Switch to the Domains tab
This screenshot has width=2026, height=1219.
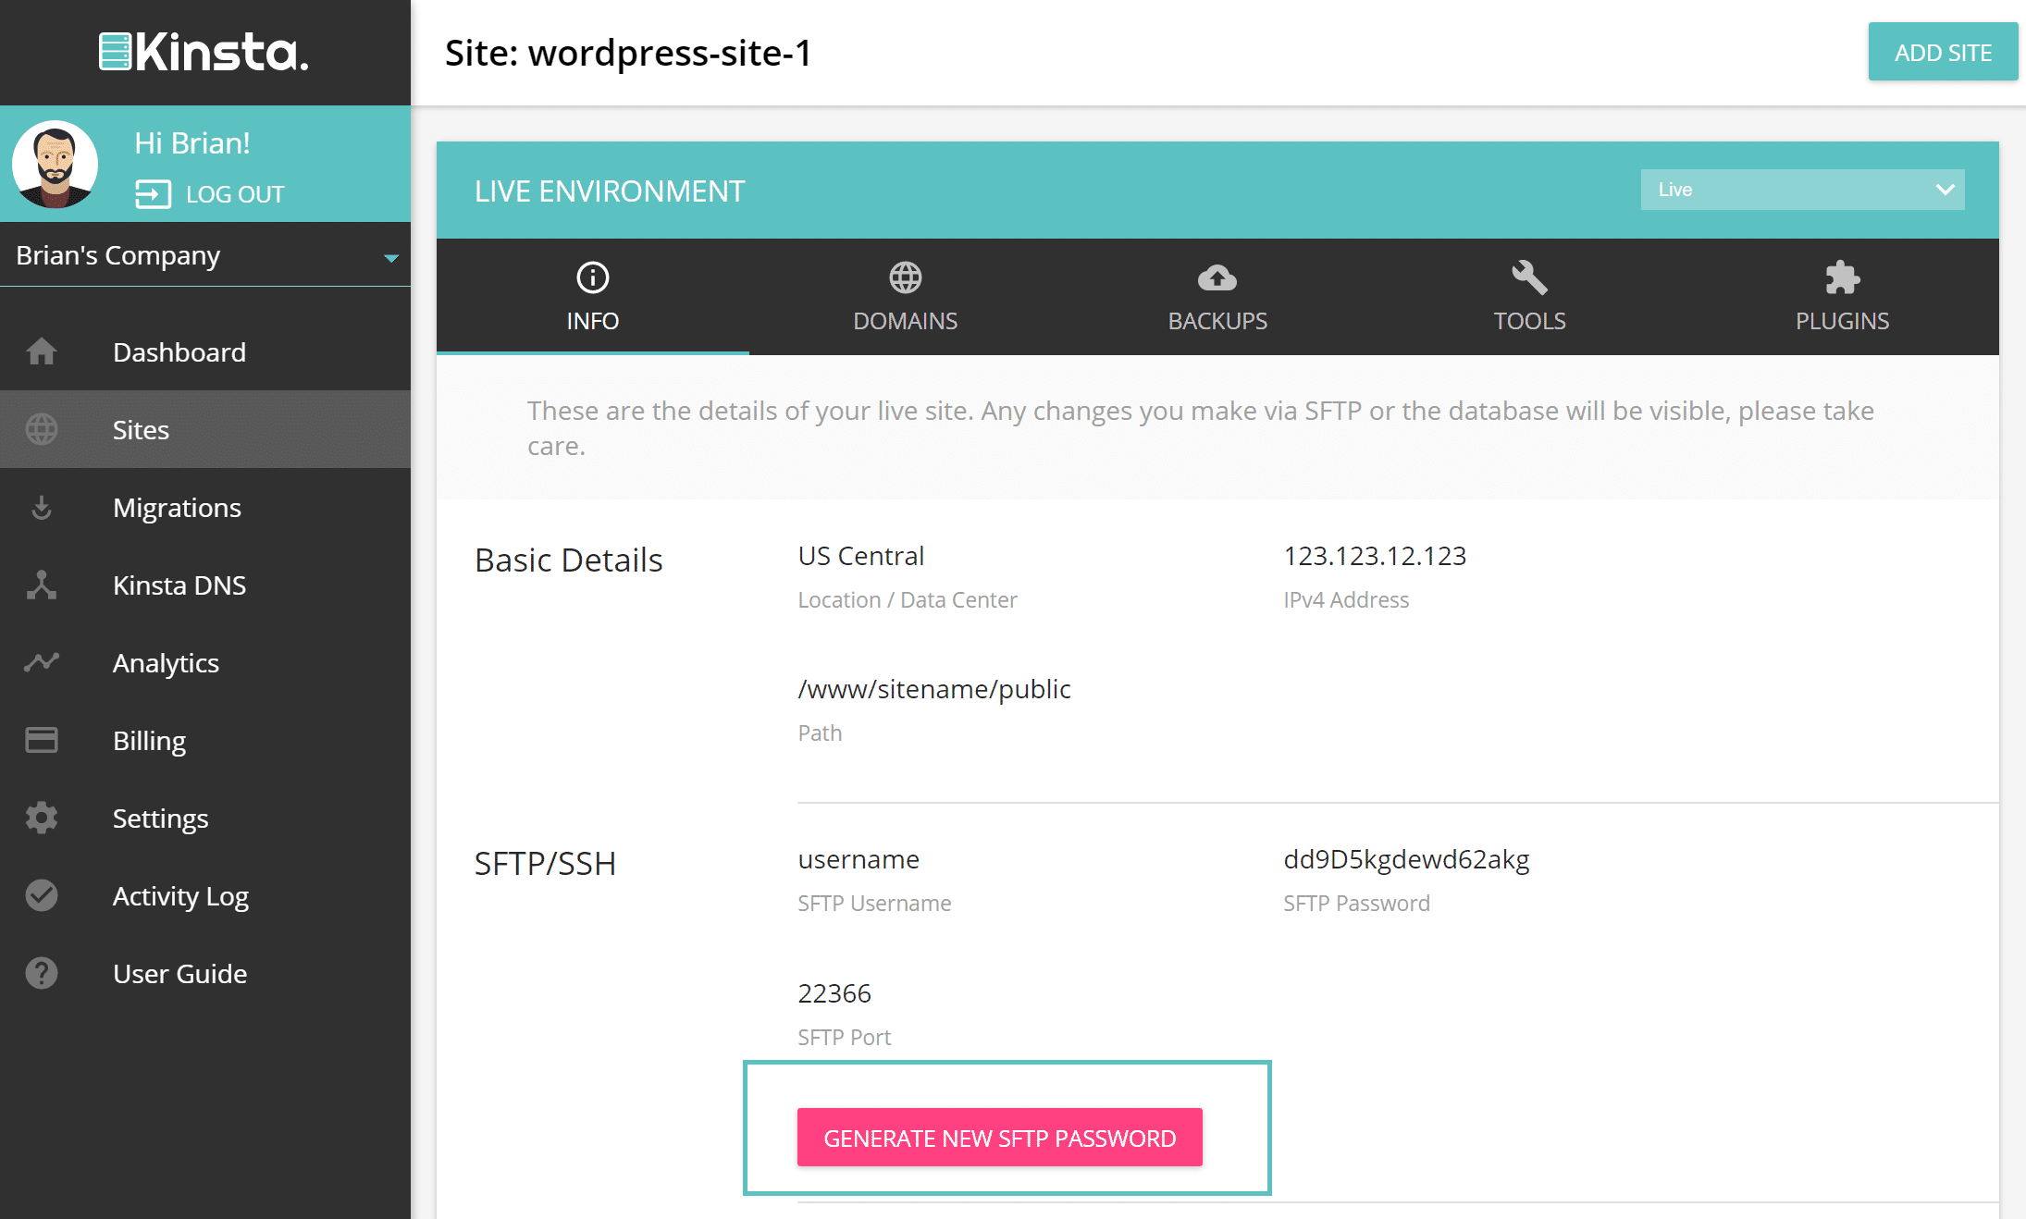pos(905,296)
